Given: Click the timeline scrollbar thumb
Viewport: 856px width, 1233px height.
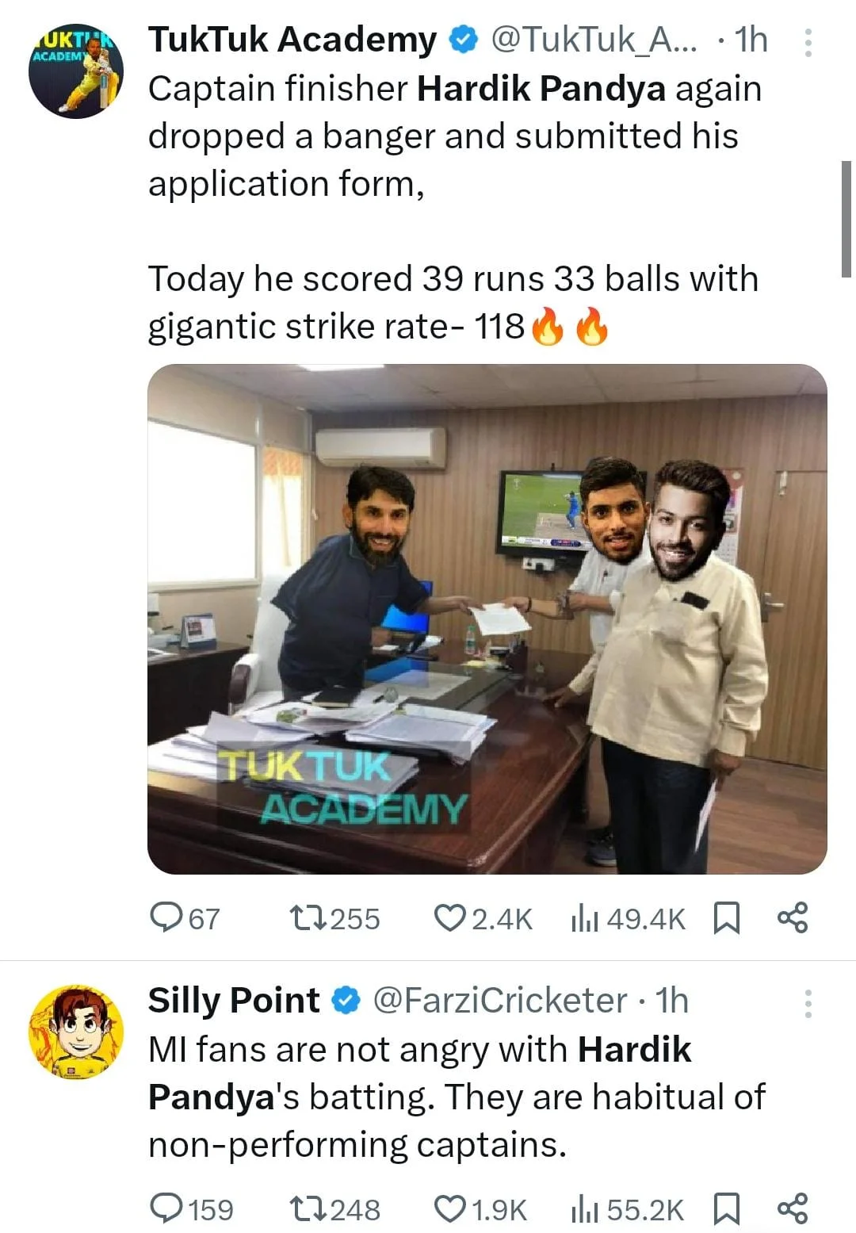Looking at the screenshot, I should [846, 219].
